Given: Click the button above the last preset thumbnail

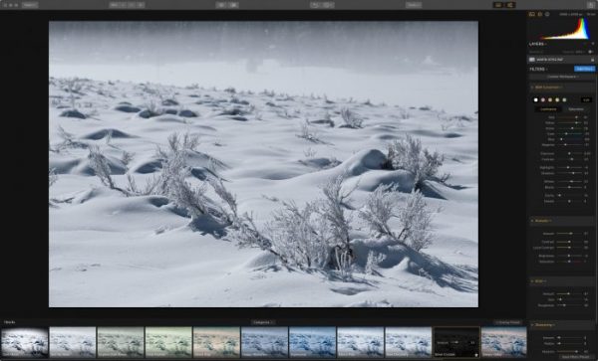Looking at the screenshot, I should [507, 322].
